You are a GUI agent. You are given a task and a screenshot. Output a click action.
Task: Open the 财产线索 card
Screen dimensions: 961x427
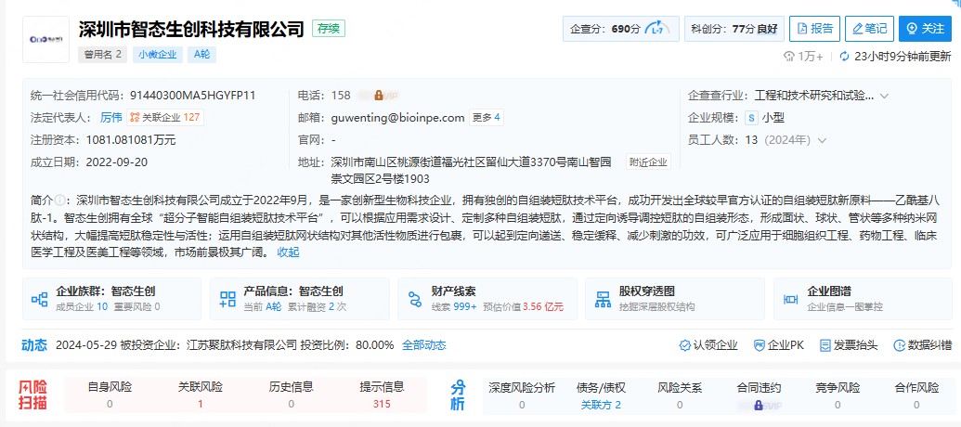[487, 299]
